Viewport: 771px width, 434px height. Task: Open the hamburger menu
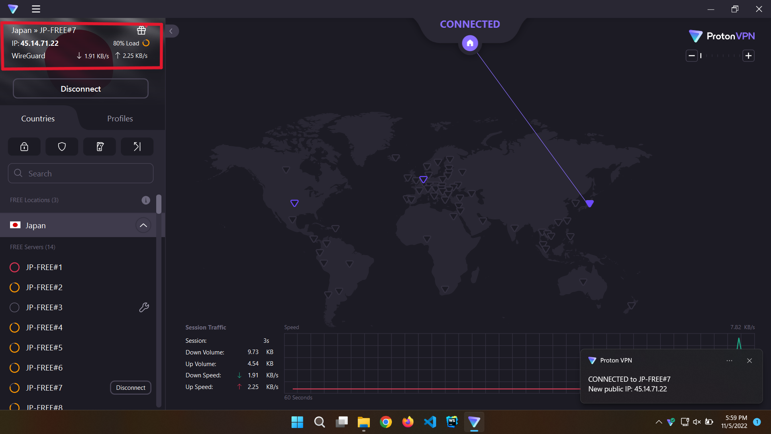pyautogui.click(x=36, y=9)
